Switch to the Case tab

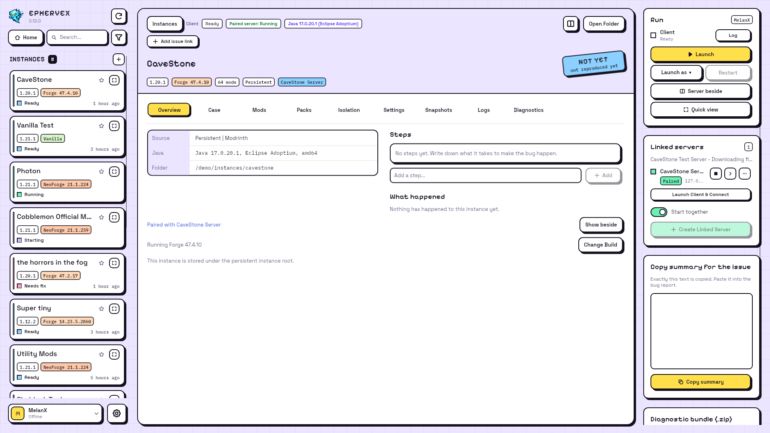click(214, 110)
